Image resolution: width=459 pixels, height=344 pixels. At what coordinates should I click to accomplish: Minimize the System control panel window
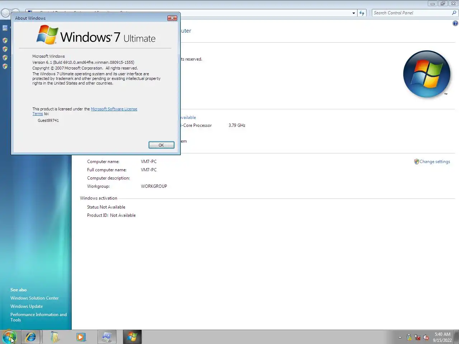[433, 4]
